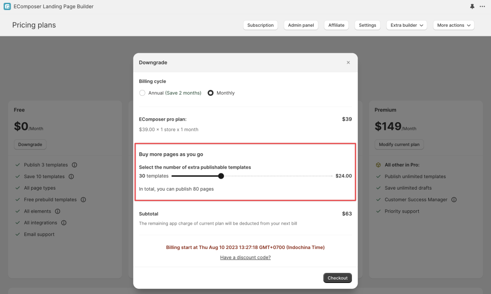The height and width of the screenshot is (294, 491).
Task: Expand the More actions dropdown
Action: click(454, 25)
